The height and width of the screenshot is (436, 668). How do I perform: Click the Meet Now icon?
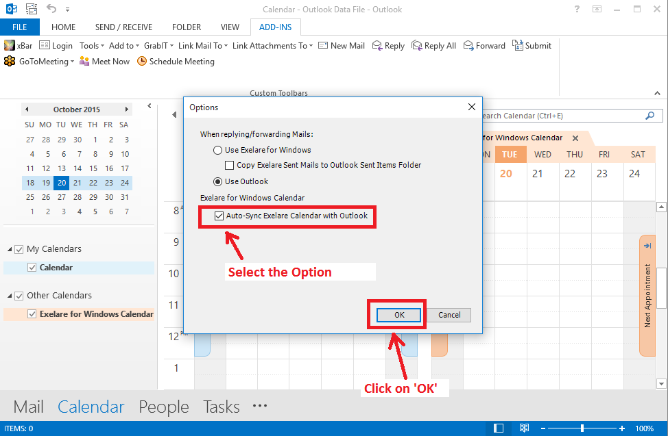(x=84, y=61)
